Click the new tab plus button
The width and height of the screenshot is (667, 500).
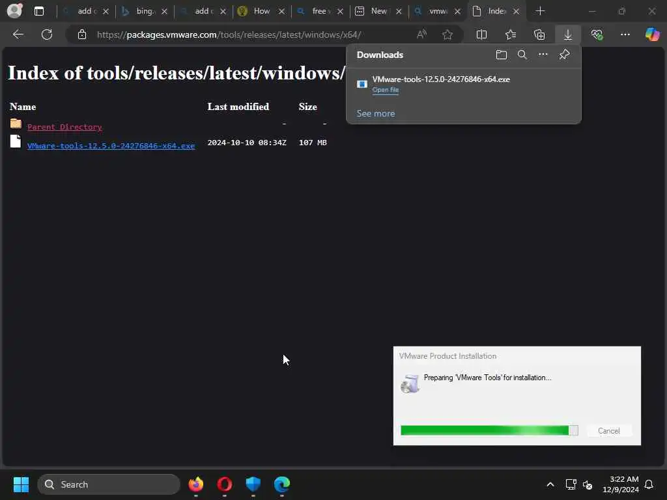click(540, 11)
